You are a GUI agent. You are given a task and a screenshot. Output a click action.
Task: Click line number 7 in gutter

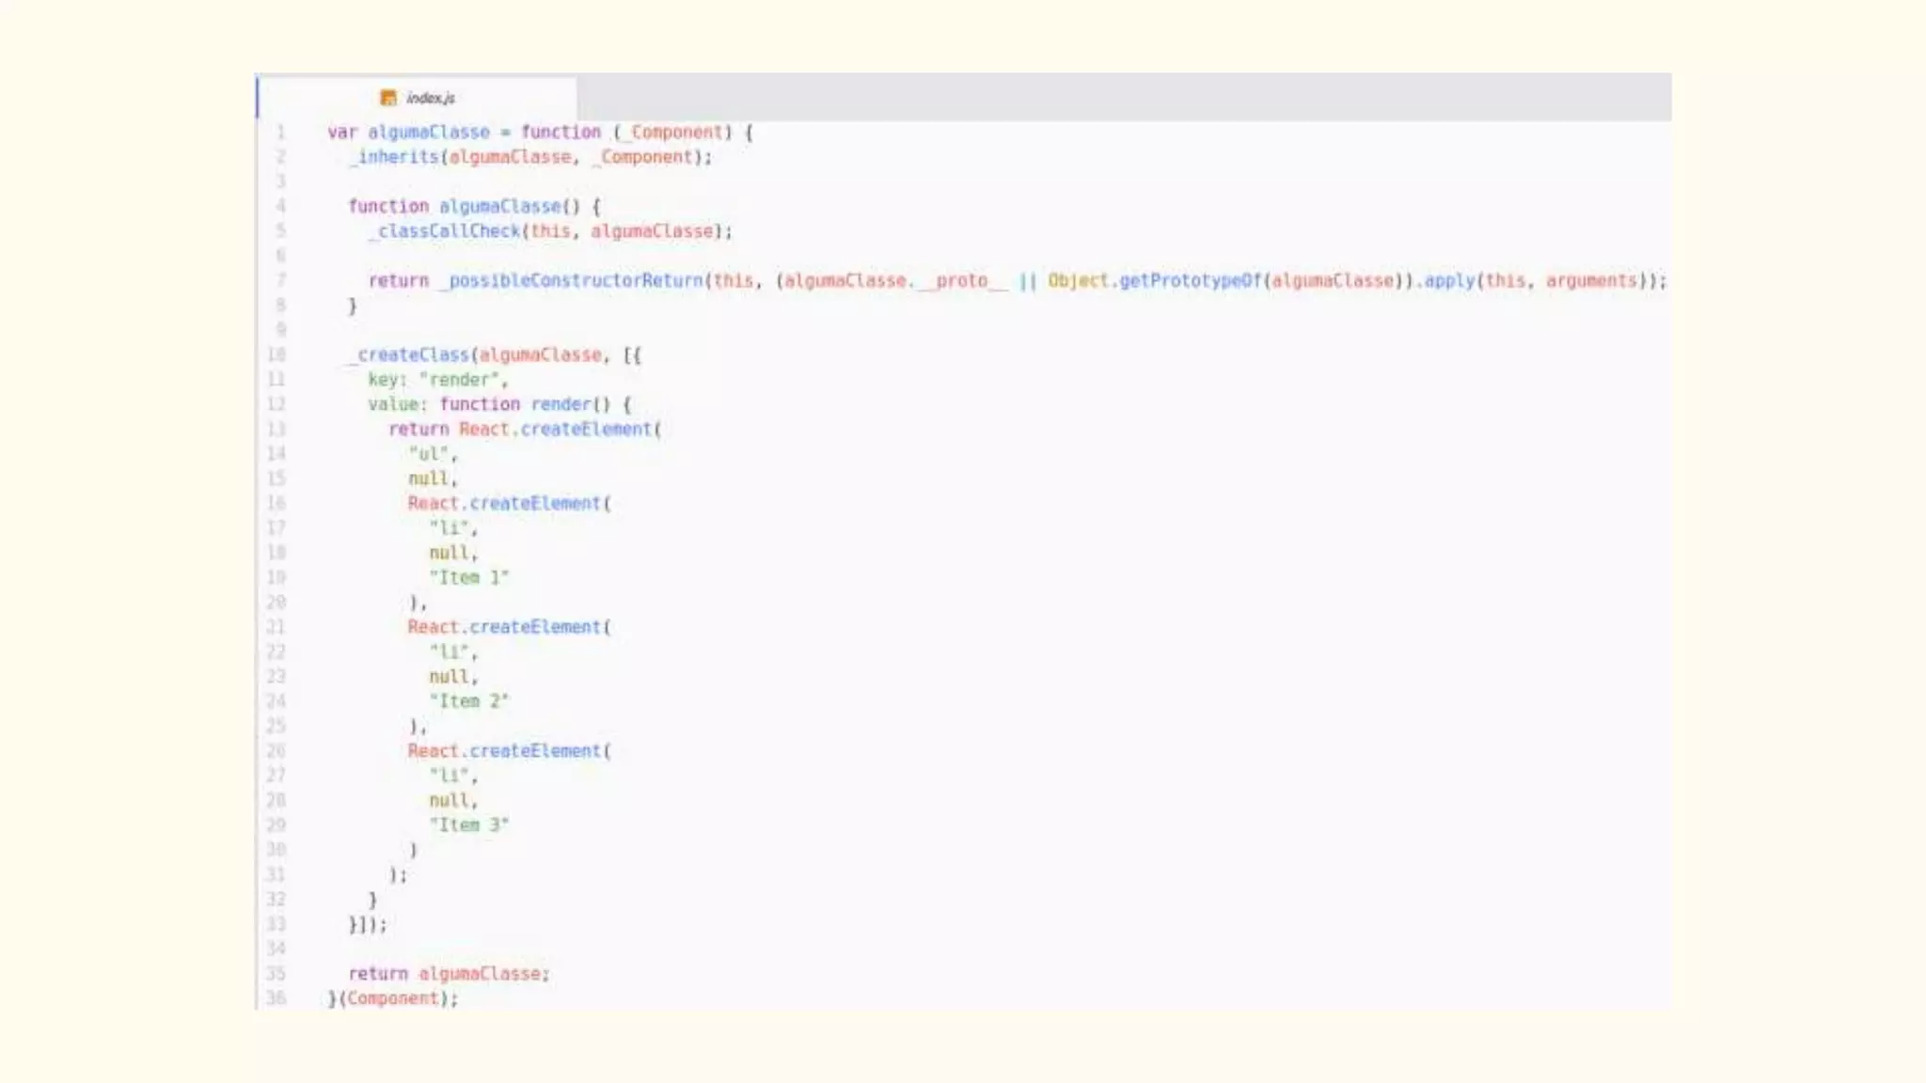point(279,280)
